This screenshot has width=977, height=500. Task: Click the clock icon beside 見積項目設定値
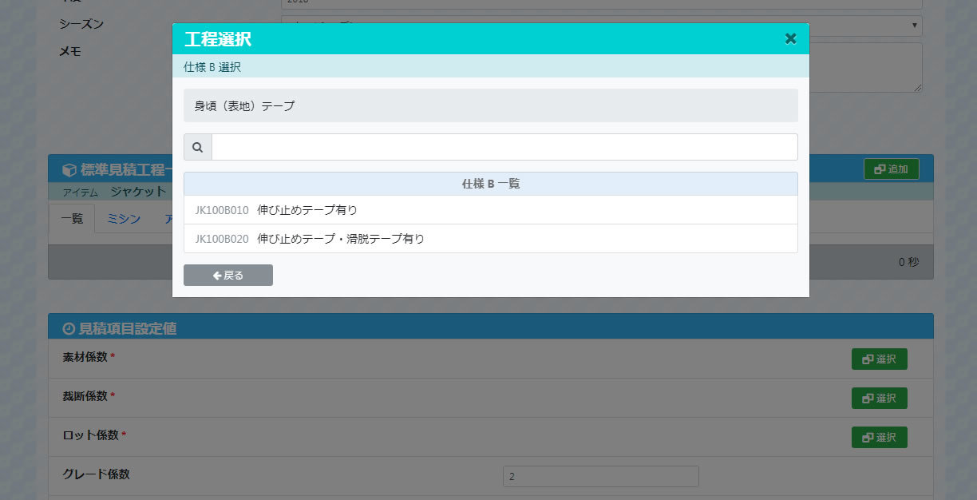click(x=69, y=328)
